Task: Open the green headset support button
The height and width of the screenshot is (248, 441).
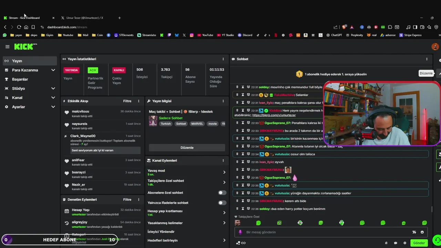Action: tap(437, 240)
